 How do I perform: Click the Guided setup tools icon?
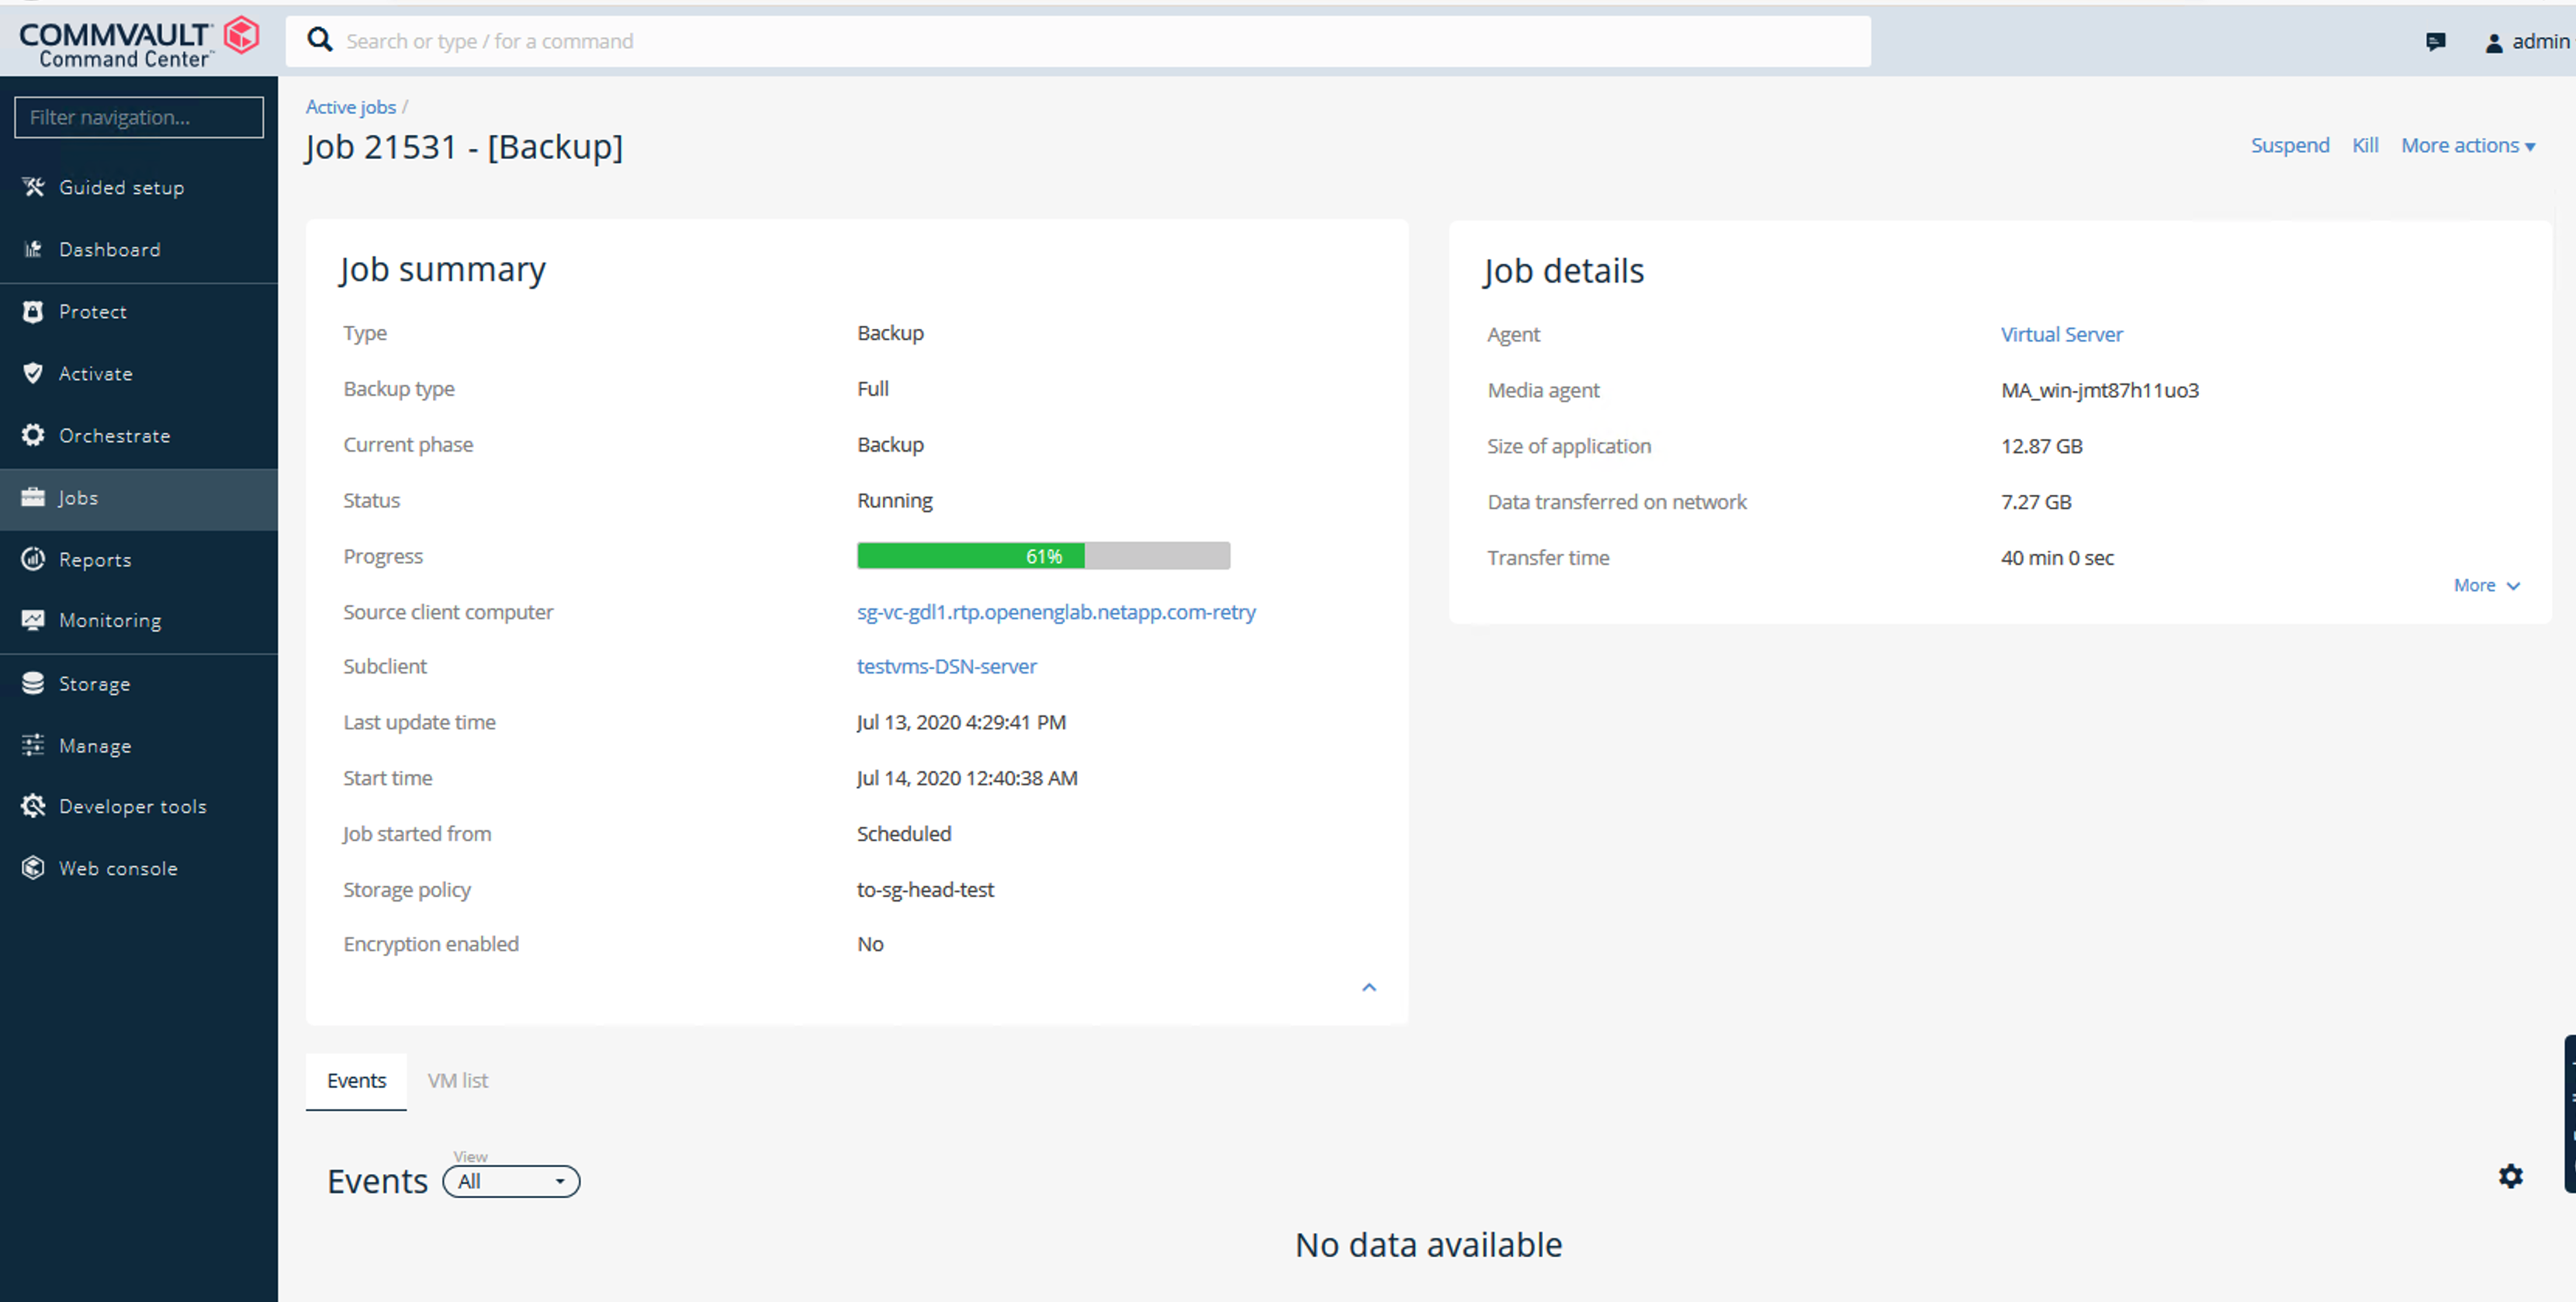click(x=33, y=187)
